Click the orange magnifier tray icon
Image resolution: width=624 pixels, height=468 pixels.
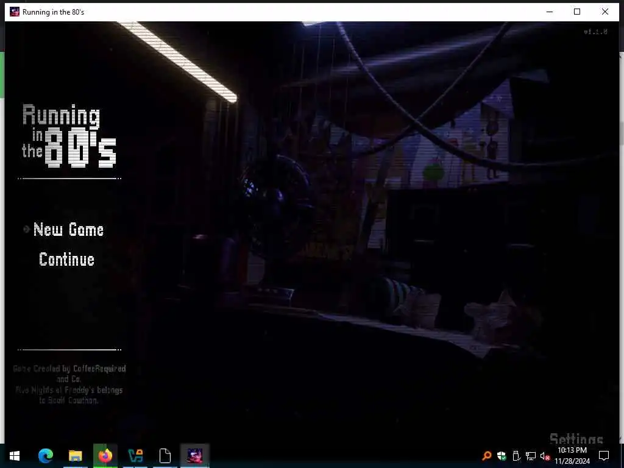(x=486, y=456)
